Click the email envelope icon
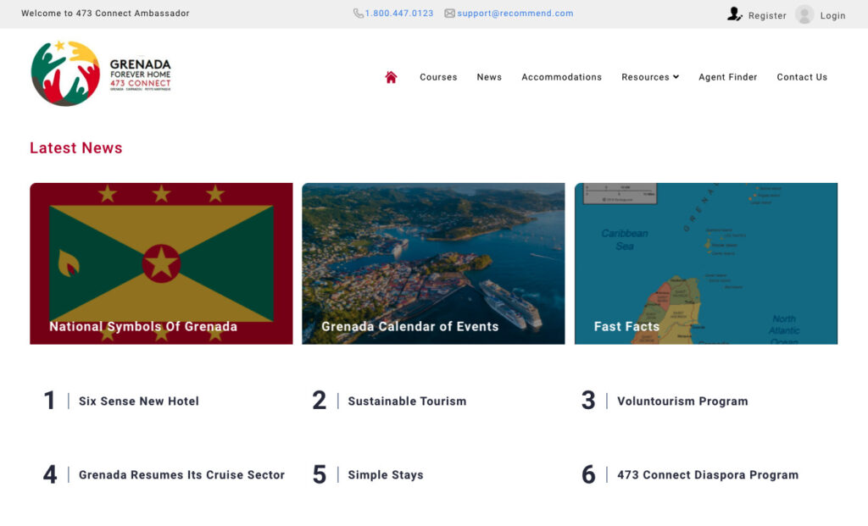 (449, 14)
